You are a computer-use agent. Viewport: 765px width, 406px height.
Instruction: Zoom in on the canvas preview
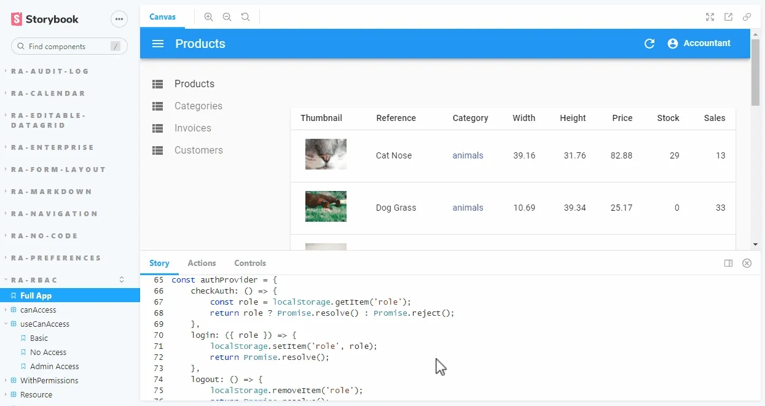point(208,17)
